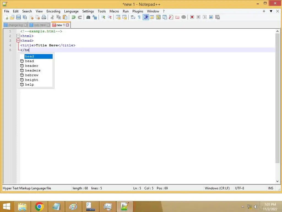This screenshot has height=212, width=282.
Task: Open the Macro menu
Action: click(114, 11)
